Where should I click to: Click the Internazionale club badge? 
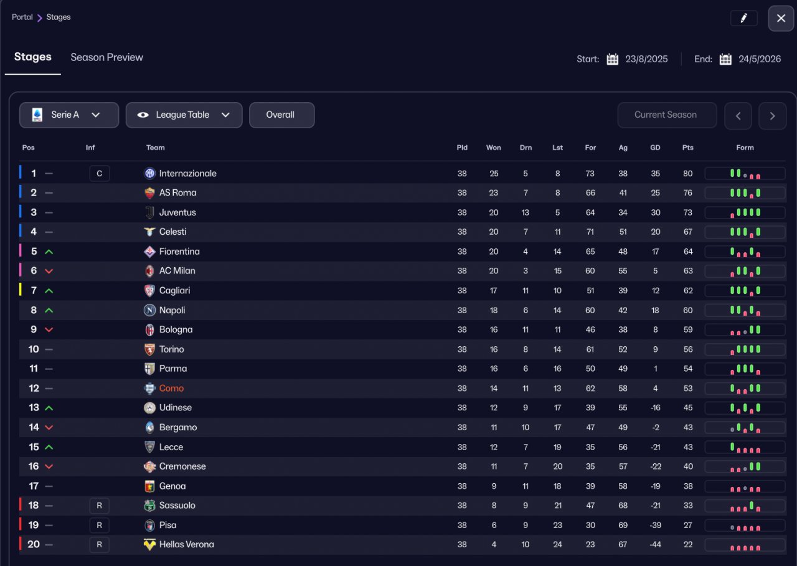coord(149,173)
